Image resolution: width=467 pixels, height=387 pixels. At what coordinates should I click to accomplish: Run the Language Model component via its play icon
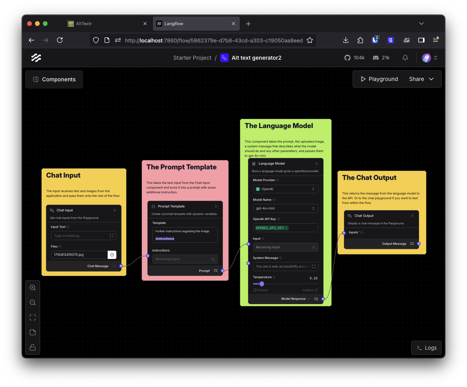[316, 163]
